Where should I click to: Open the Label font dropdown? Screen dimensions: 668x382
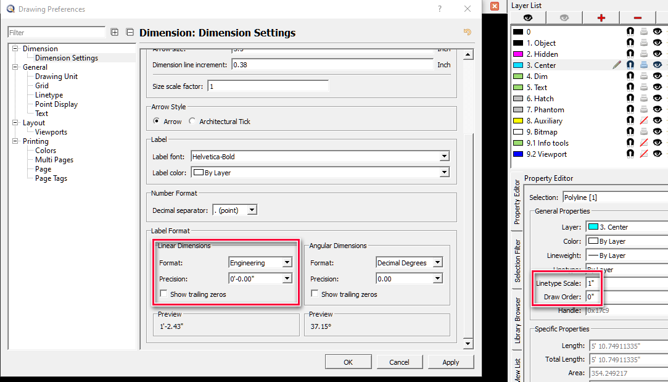(444, 157)
